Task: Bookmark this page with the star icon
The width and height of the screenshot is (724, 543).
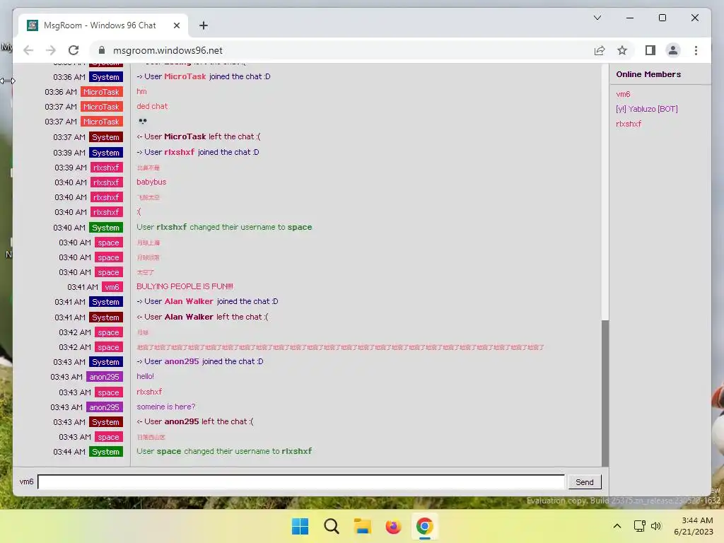Action: pyautogui.click(x=622, y=50)
